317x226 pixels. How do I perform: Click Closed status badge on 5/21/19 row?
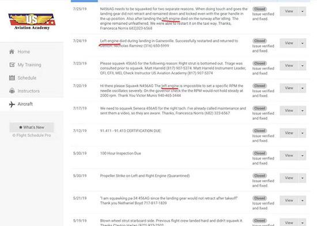coord(260,198)
